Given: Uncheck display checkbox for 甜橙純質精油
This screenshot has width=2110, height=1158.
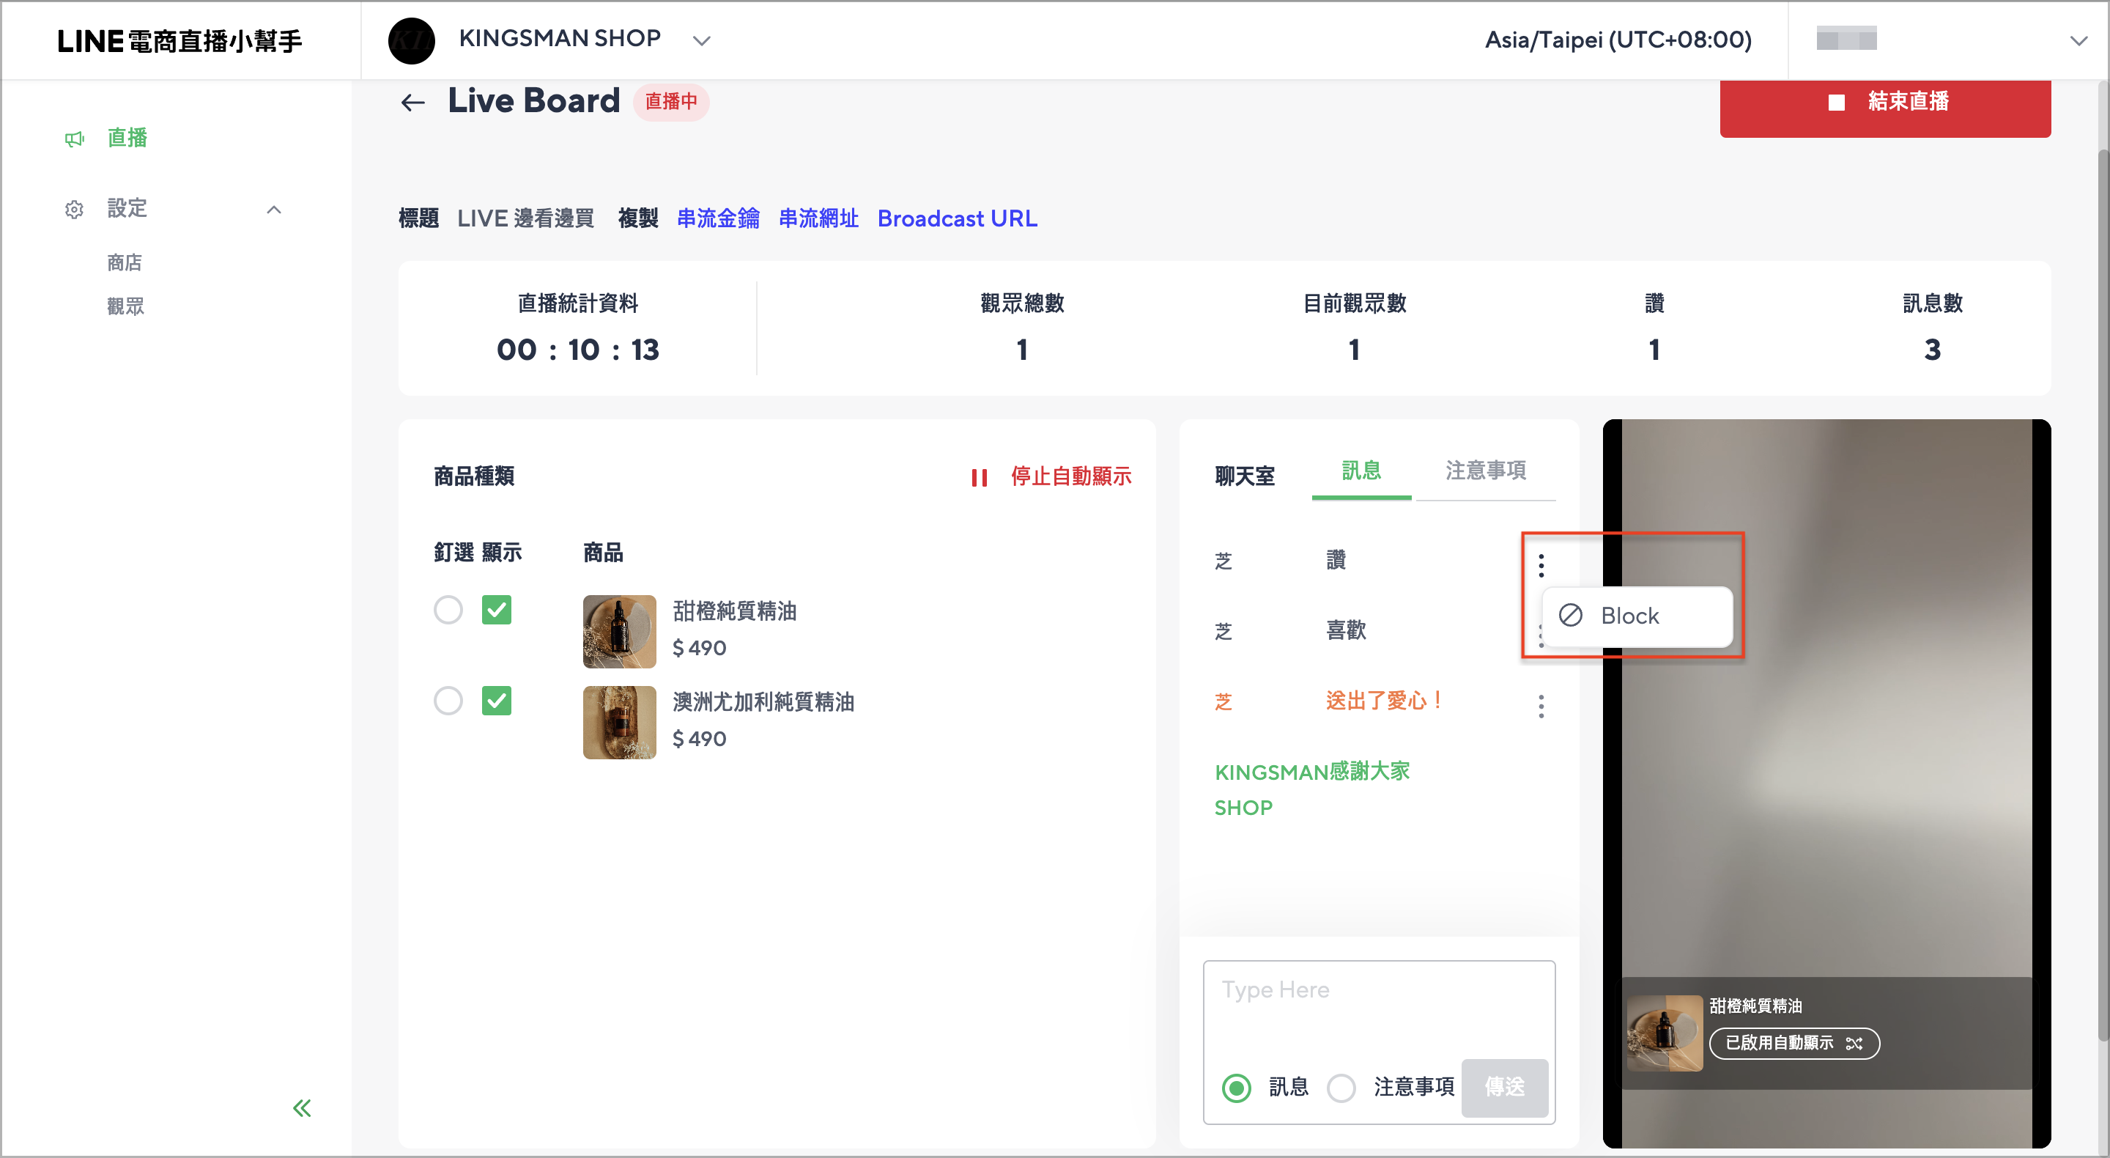Looking at the screenshot, I should coord(497,610).
